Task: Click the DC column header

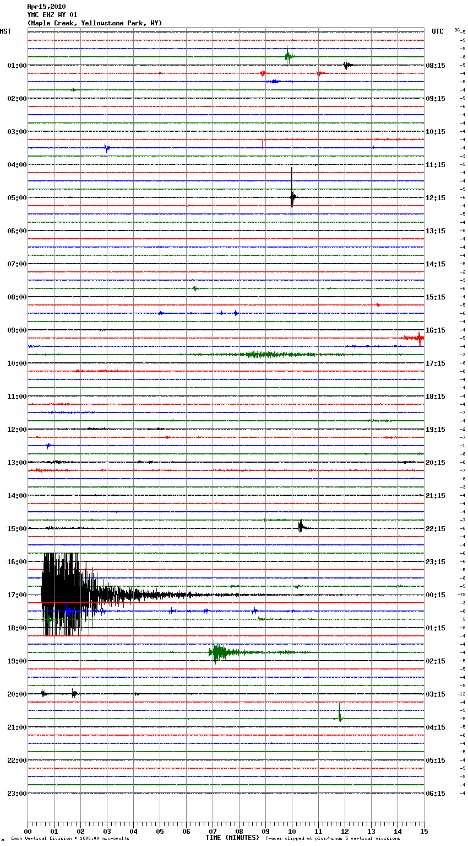Action: point(457,30)
